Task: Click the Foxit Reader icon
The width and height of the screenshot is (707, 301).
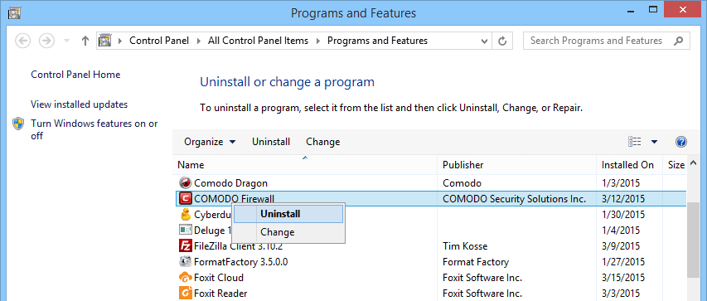Action: tap(185, 294)
